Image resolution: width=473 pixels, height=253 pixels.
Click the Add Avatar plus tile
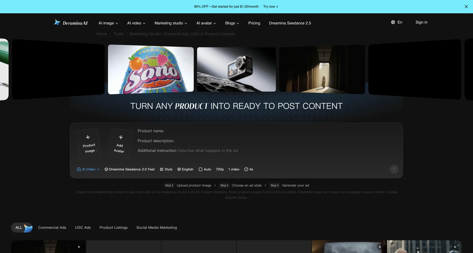tap(120, 144)
